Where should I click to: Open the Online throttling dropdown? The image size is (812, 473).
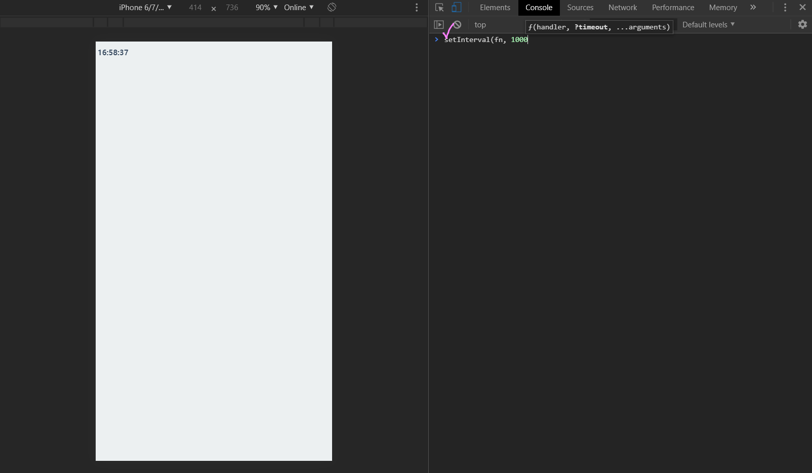click(299, 8)
